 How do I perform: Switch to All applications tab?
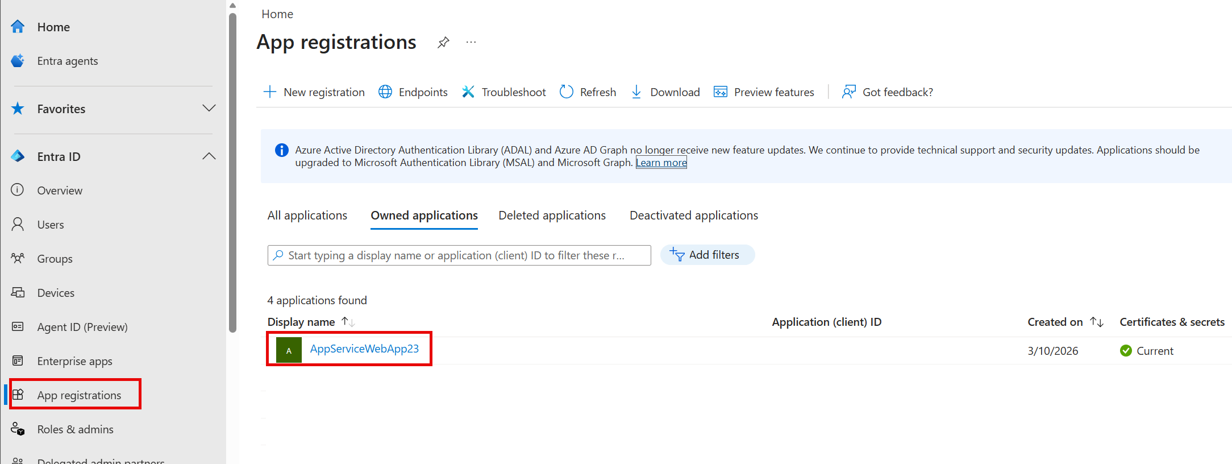(307, 216)
